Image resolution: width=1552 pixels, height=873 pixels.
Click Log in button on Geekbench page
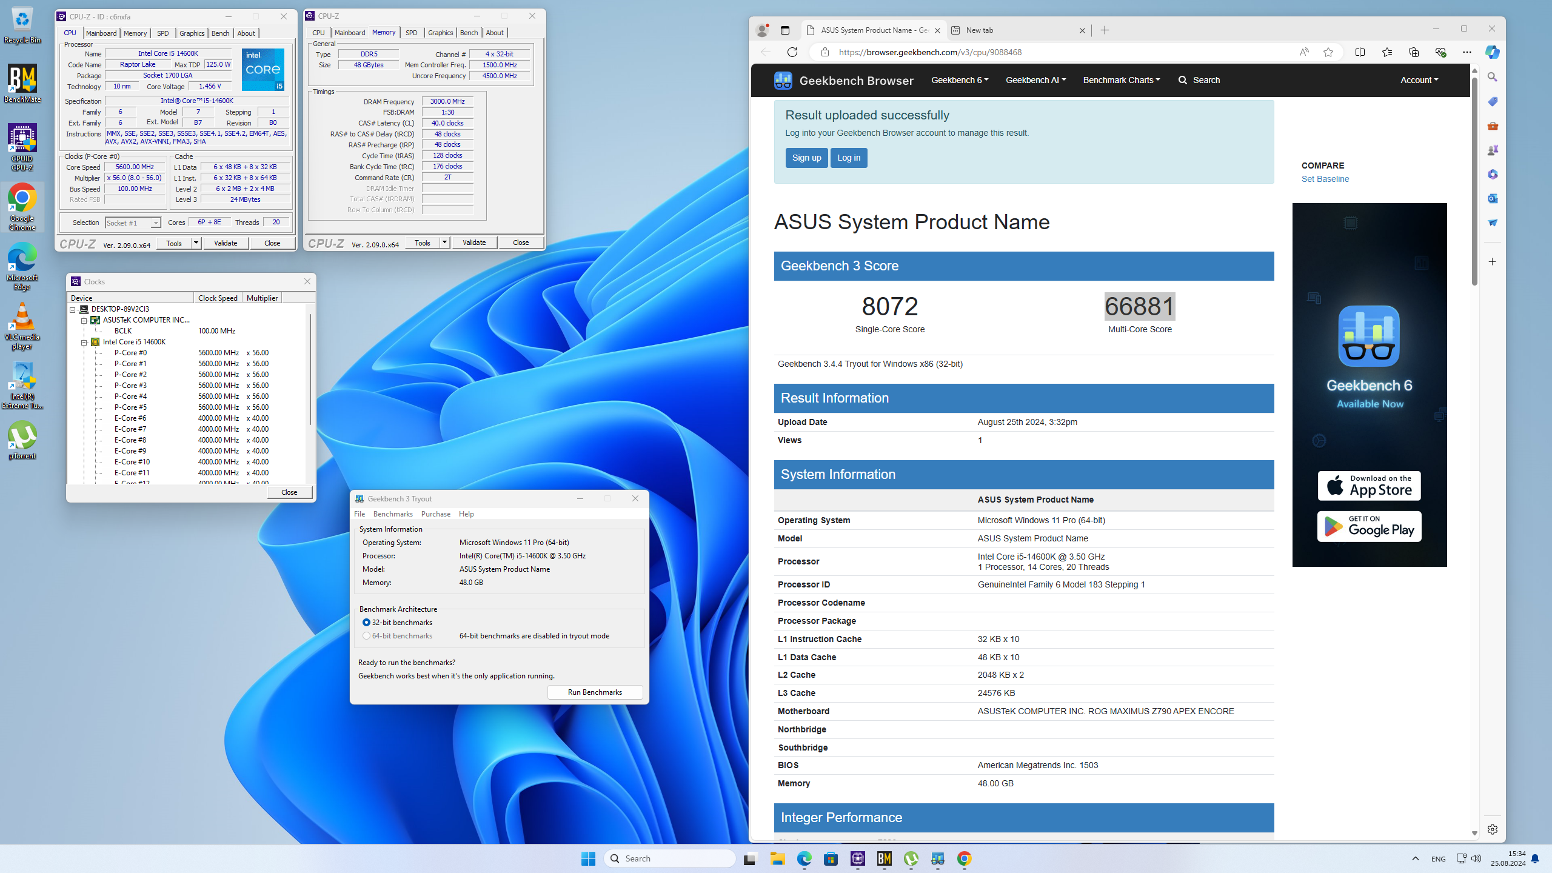tap(849, 158)
